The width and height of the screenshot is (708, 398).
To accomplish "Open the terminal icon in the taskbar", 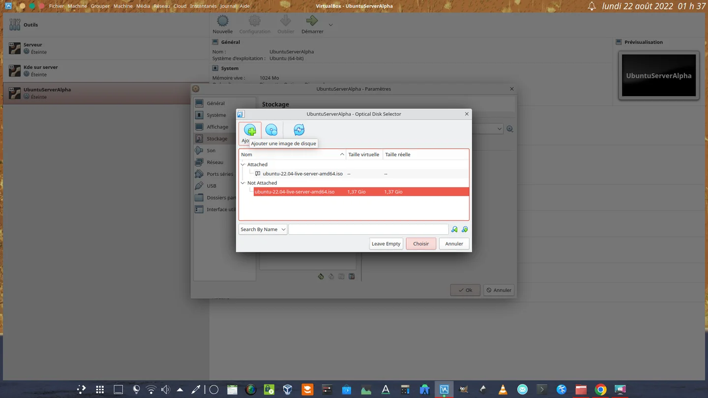I will click(542, 390).
